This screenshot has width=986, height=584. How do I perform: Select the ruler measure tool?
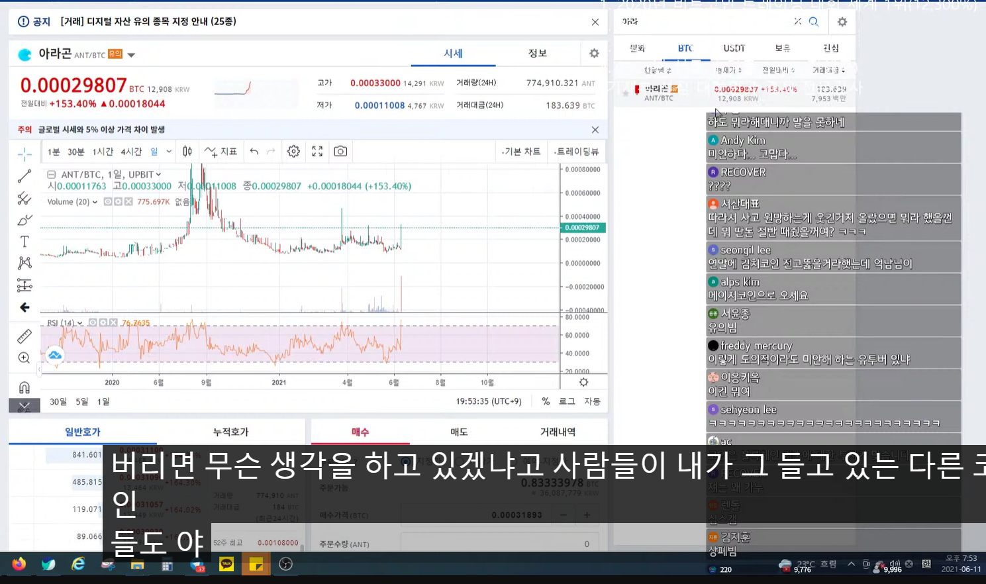(x=25, y=336)
